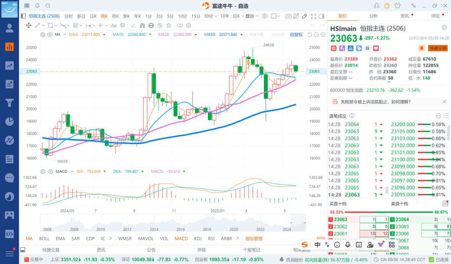Select the pencil drawing tool icon
The width and height of the screenshot is (451, 264).
(x=304, y=16)
